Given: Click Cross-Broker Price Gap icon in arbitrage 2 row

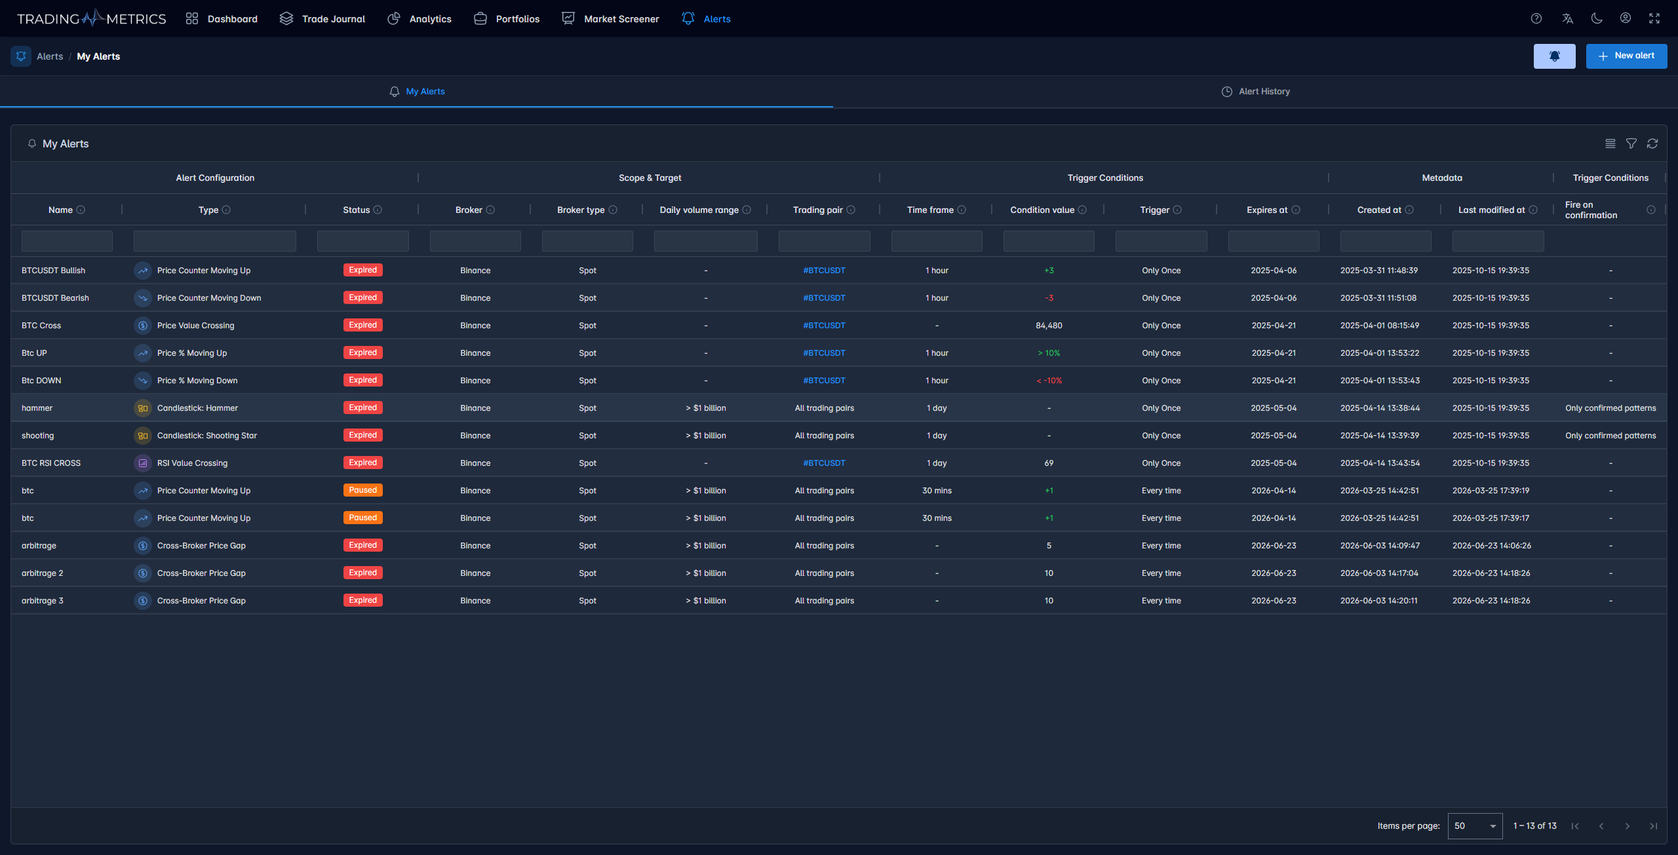Looking at the screenshot, I should click(142, 573).
